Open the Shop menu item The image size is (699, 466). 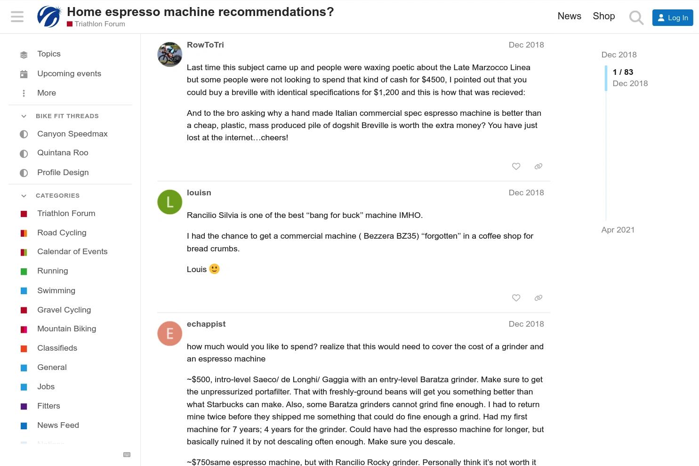click(603, 16)
